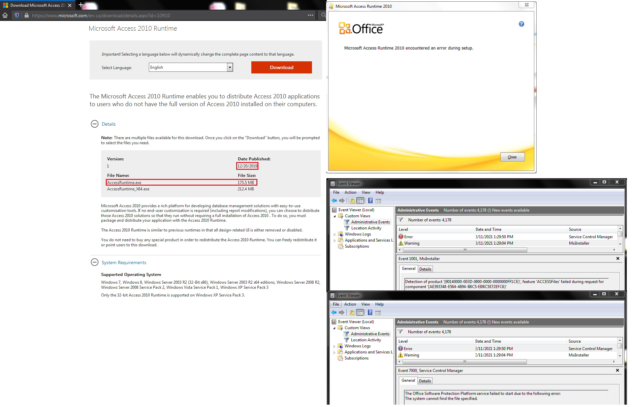Switch to Details tab in Event 1001 pane

click(425, 269)
